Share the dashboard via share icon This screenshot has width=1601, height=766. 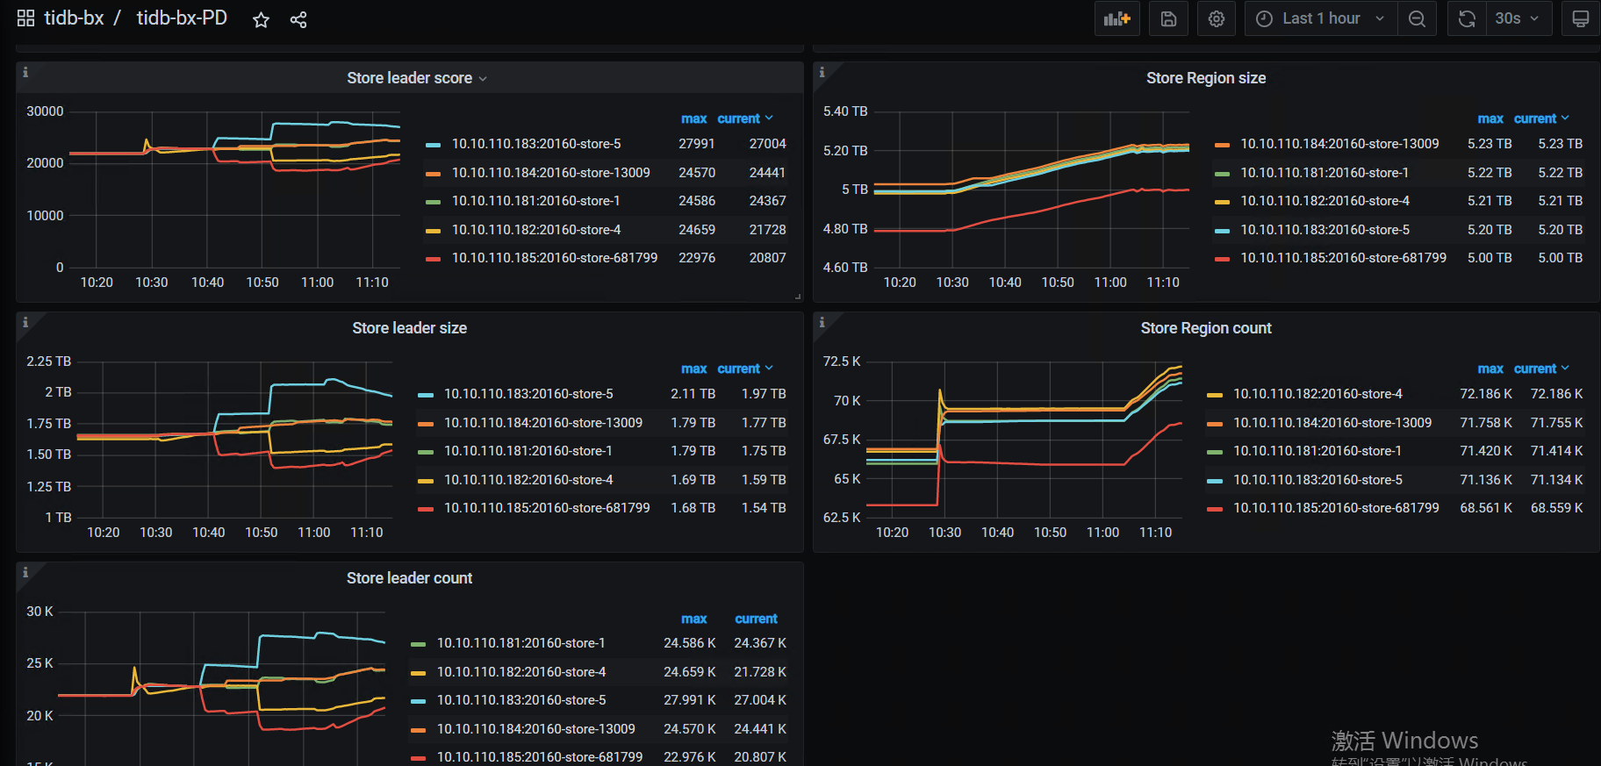(x=298, y=19)
